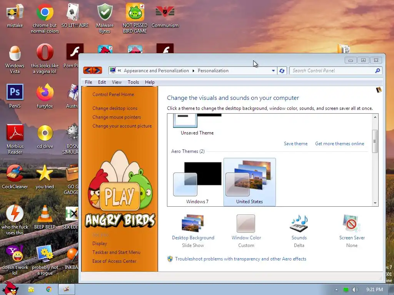Image resolution: width=394 pixels, height=295 pixels.
Task: Click Troubleshoot problems with transparency link
Action: [x=240, y=259]
